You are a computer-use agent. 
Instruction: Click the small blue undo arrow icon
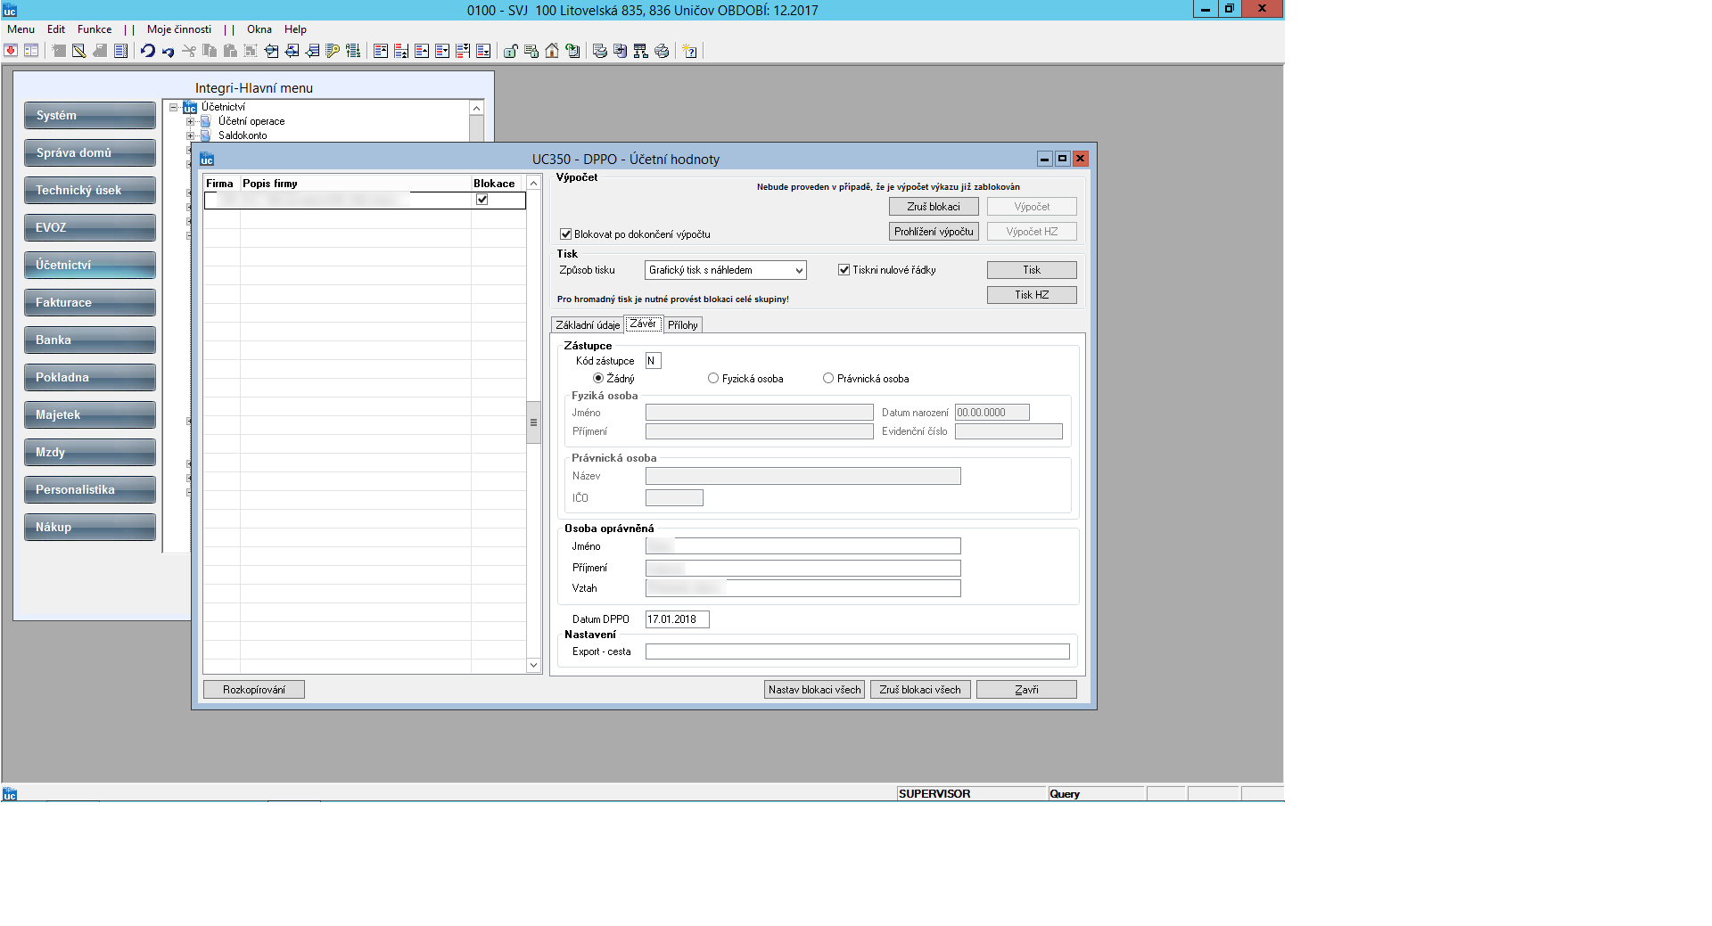168,52
